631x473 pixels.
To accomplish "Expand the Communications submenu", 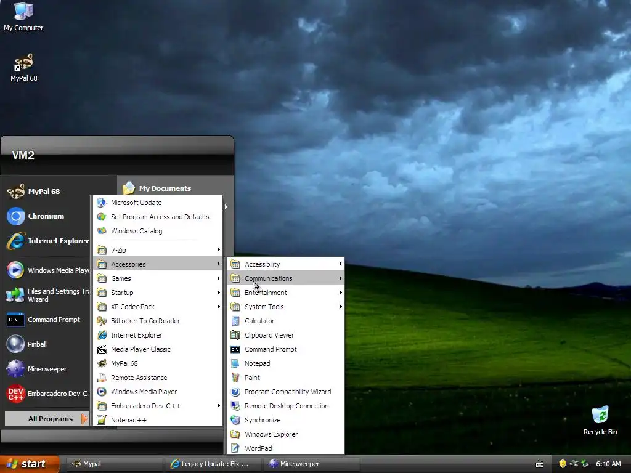I will [286, 278].
